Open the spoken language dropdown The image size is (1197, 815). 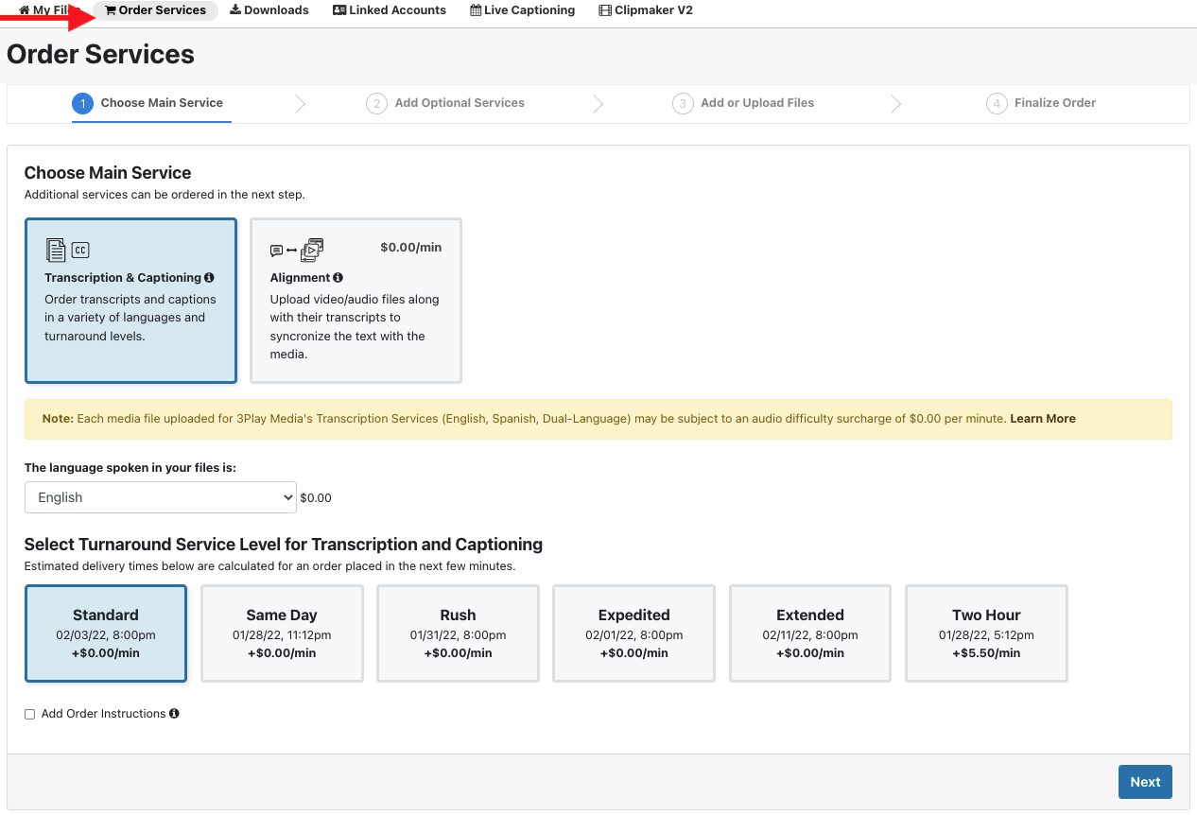tap(160, 496)
